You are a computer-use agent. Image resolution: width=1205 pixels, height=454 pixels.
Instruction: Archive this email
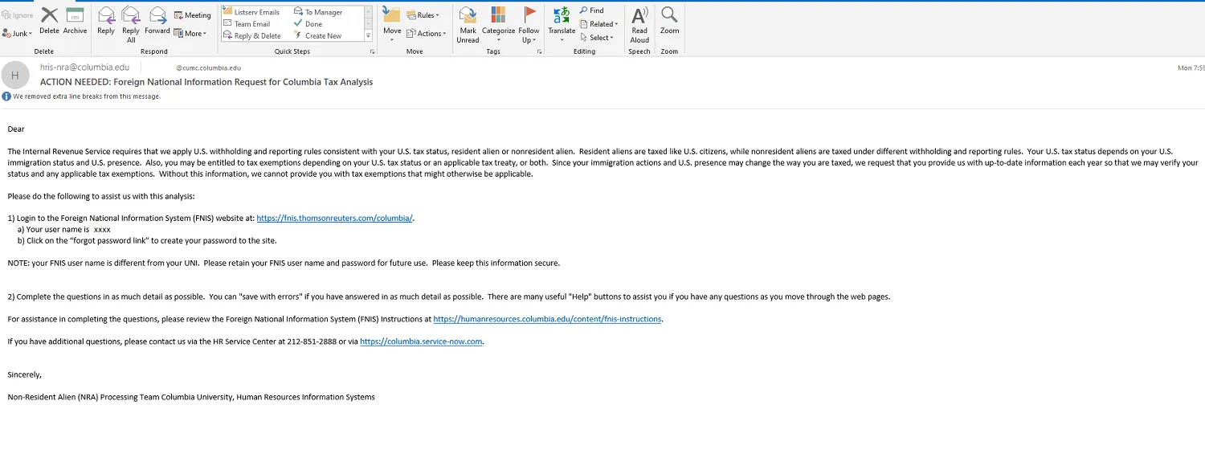[x=75, y=20]
